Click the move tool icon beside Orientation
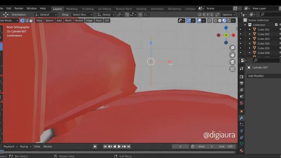This screenshot has height=158, width=281. pos(6,14)
